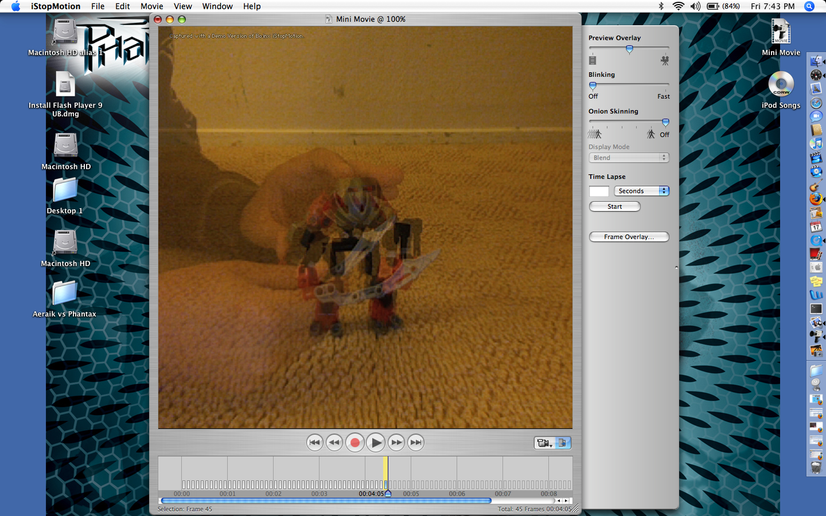Jump to the last frame

point(416,443)
